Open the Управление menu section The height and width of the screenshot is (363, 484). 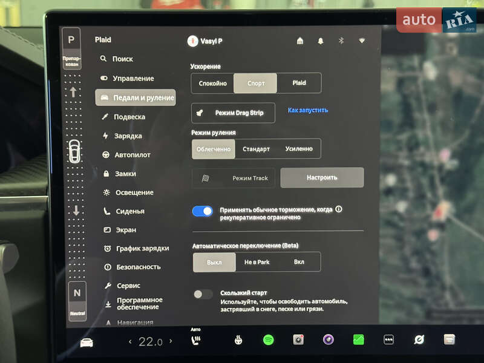(127, 78)
